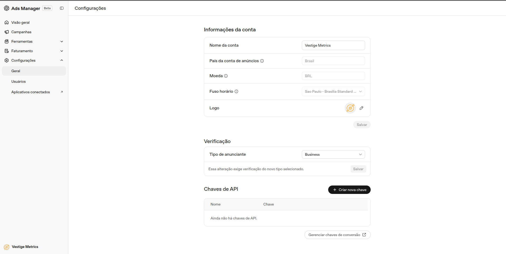Expand the Faturamento section chevron

coord(62,51)
